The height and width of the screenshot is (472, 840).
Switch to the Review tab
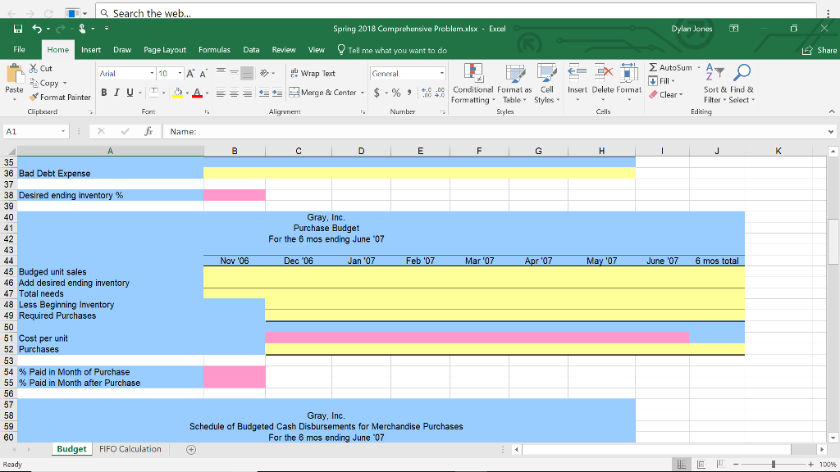point(284,50)
